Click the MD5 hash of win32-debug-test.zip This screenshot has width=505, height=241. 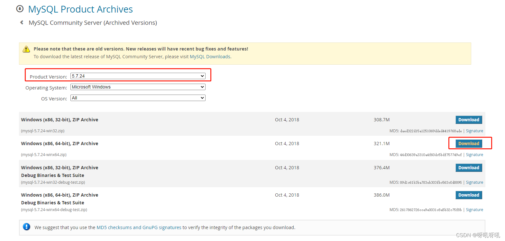pyautogui.click(x=431, y=182)
